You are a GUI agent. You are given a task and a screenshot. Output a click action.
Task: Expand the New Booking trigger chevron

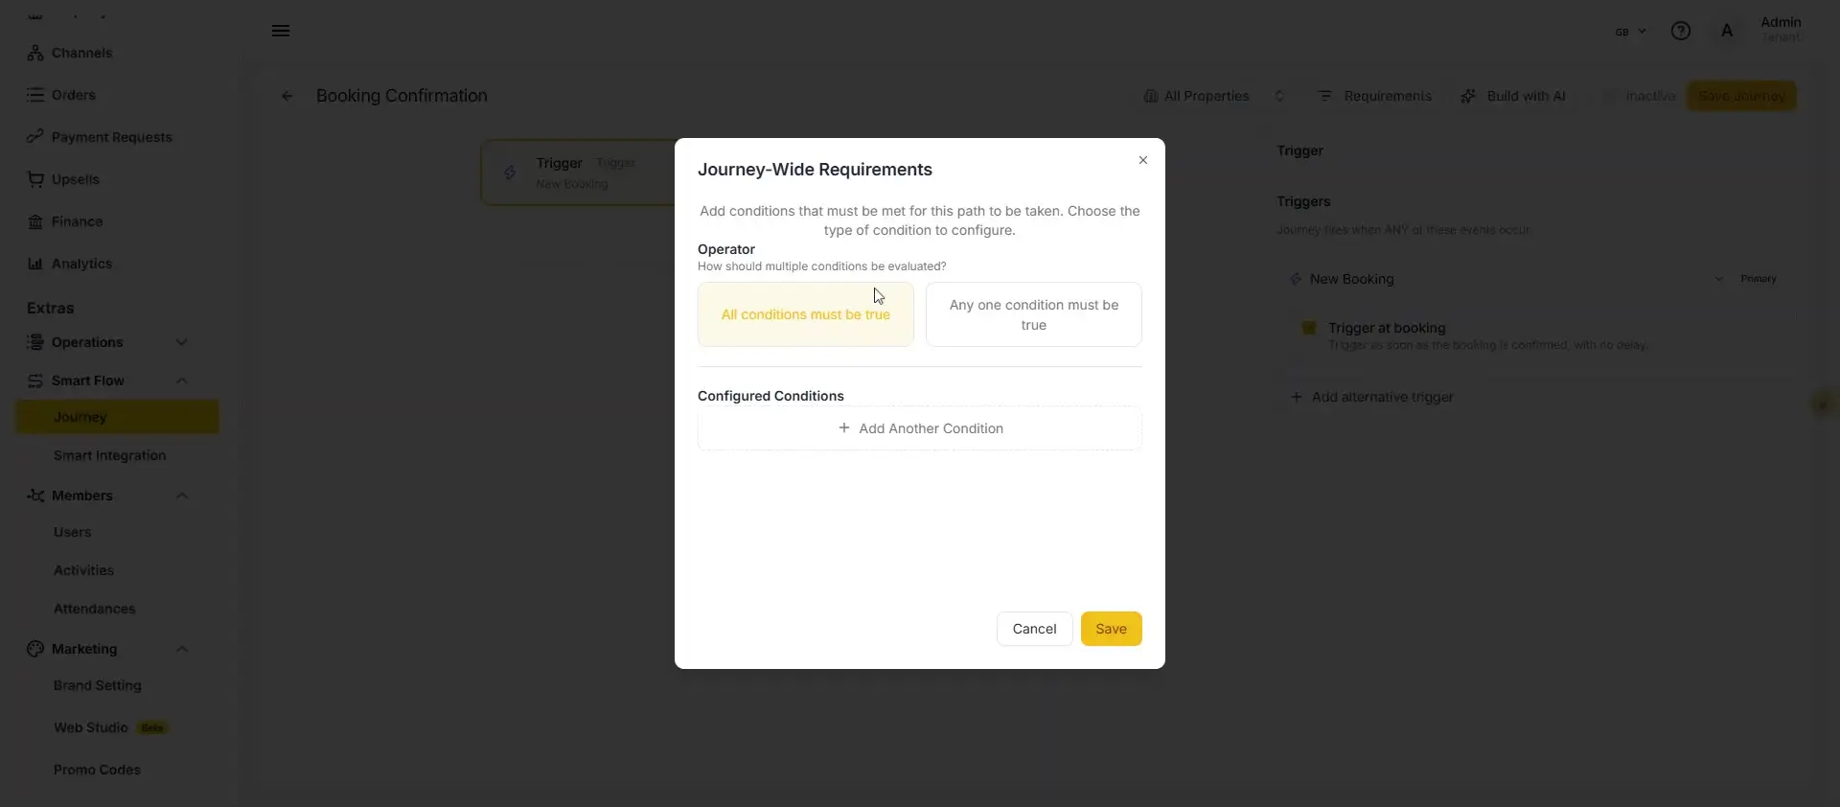tap(1718, 279)
